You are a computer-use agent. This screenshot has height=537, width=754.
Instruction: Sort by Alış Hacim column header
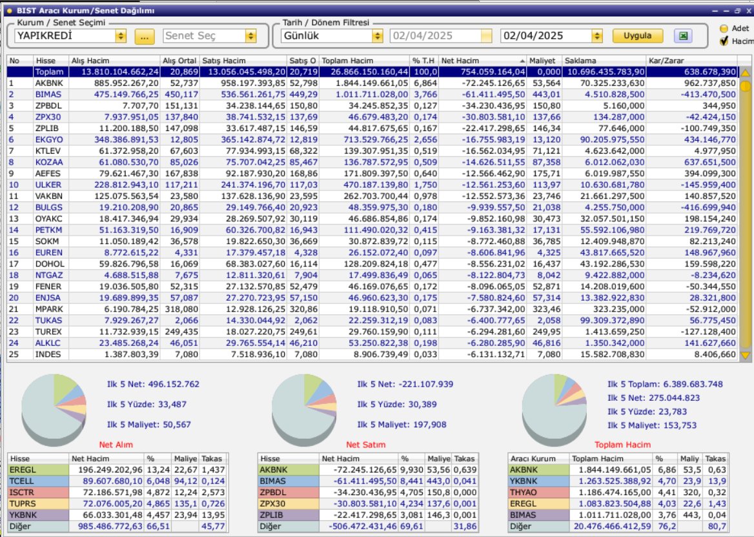114,61
